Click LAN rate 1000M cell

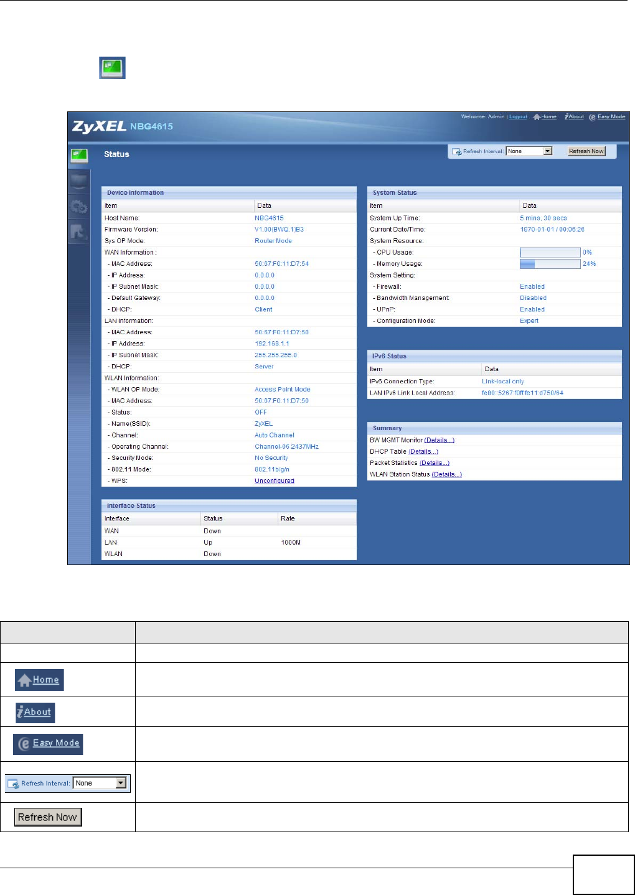(291, 542)
